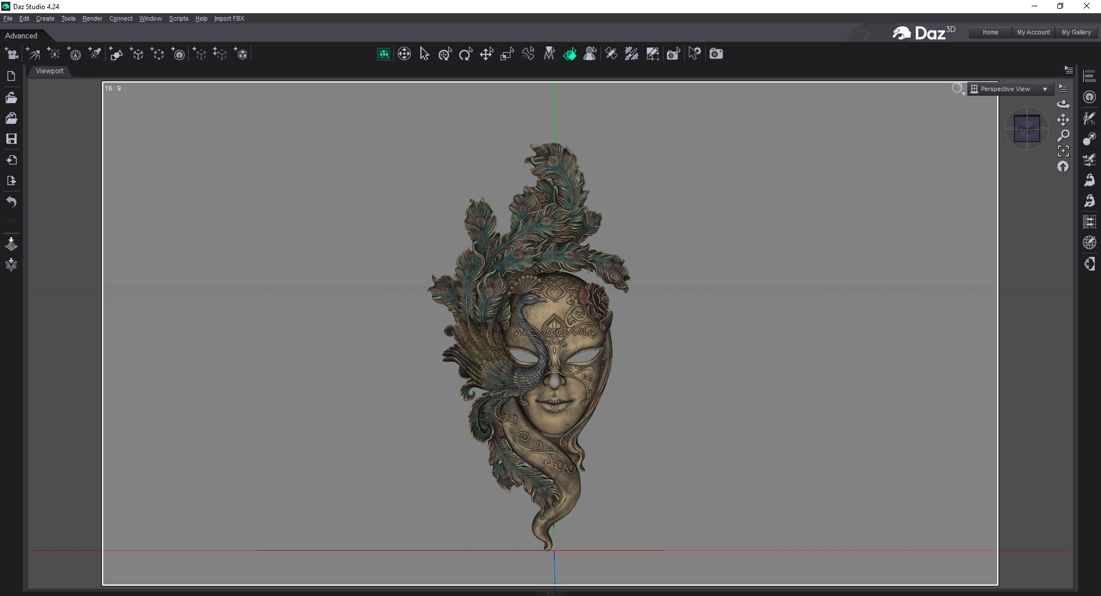The width and height of the screenshot is (1101, 596).
Task: Click the orbit camera control
Action: pos(1063,104)
